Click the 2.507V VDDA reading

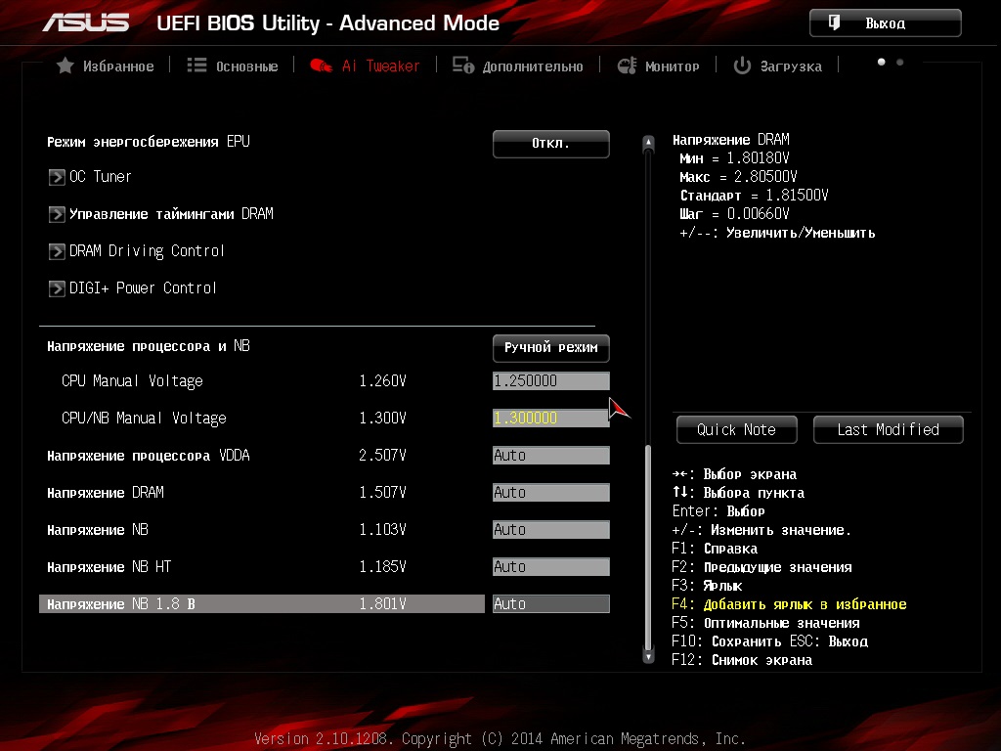click(382, 456)
